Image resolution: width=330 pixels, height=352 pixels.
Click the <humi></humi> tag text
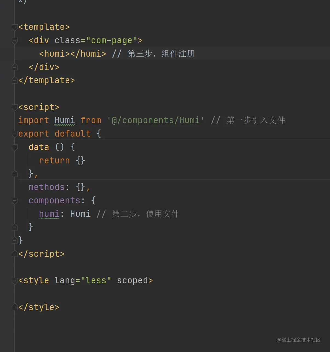(x=73, y=54)
